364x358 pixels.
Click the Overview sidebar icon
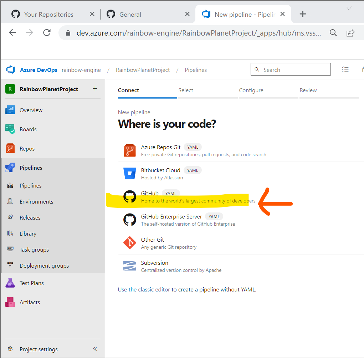pos(10,110)
